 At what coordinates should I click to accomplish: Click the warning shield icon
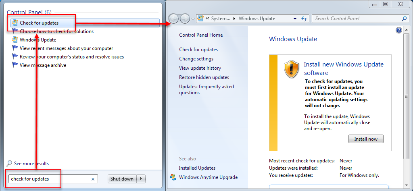click(292, 69)
